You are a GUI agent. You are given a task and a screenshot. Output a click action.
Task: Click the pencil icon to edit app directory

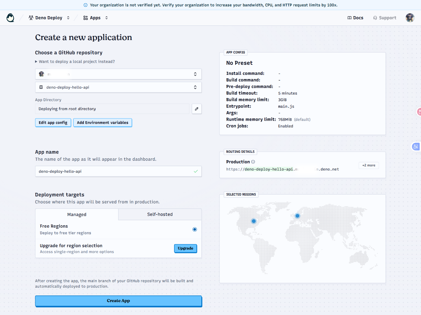(197, 109)
